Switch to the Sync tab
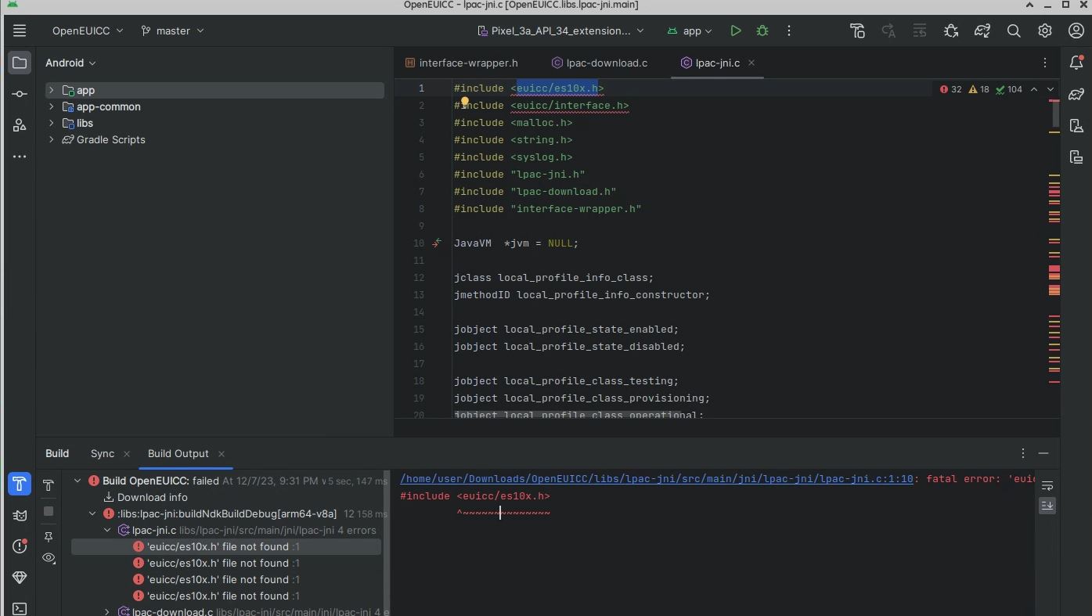 point(102,453)
